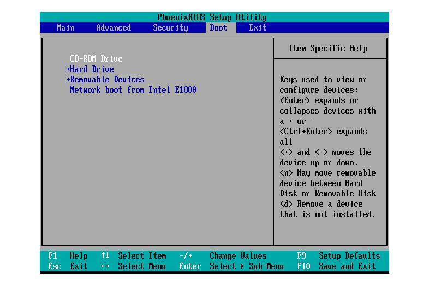This screenshot has width=429, height=286.
Task: Click the Esc Exit key legend
Action: pos(68,266)
